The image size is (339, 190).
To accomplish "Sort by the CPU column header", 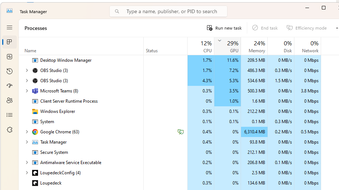I will point(201,46).
